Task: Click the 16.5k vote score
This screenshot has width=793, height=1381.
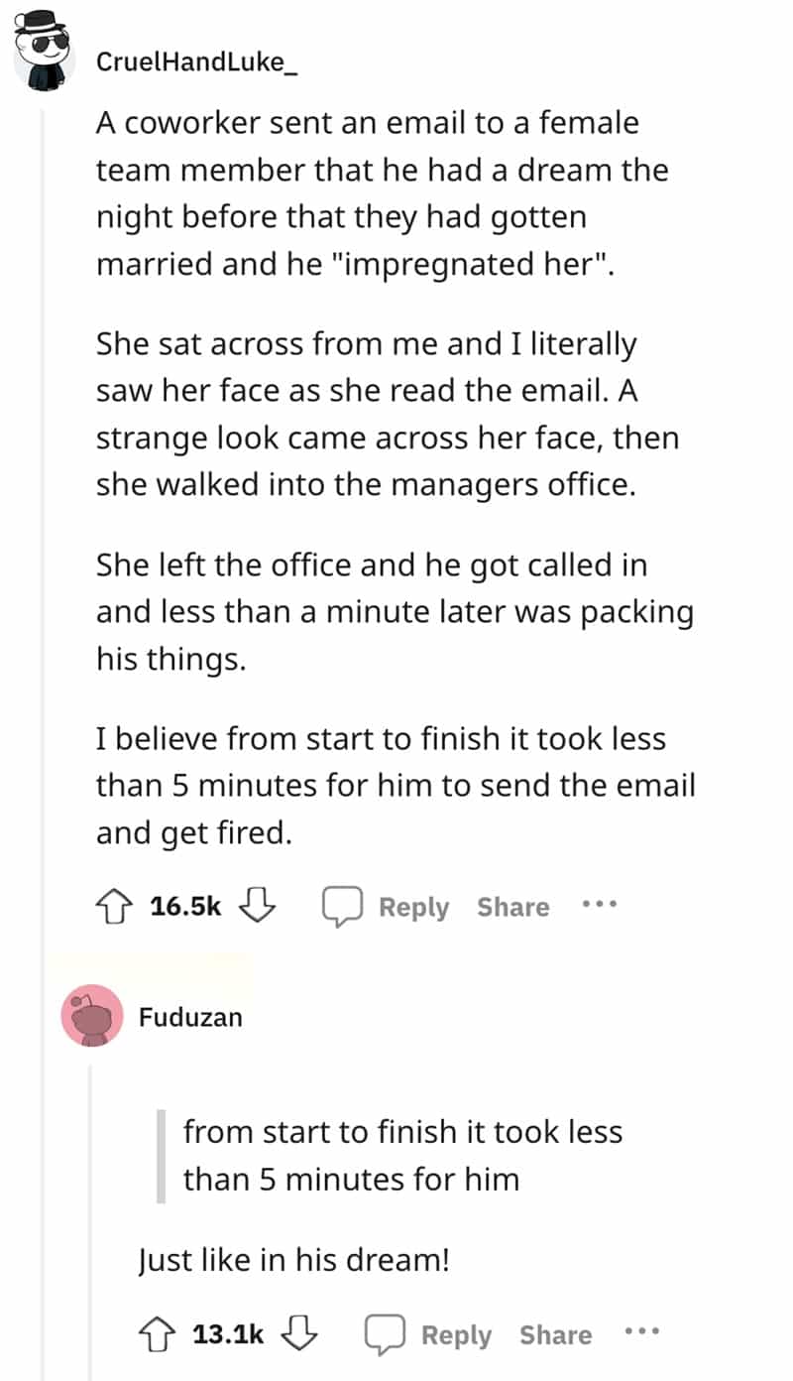Action: click(186, 907)
